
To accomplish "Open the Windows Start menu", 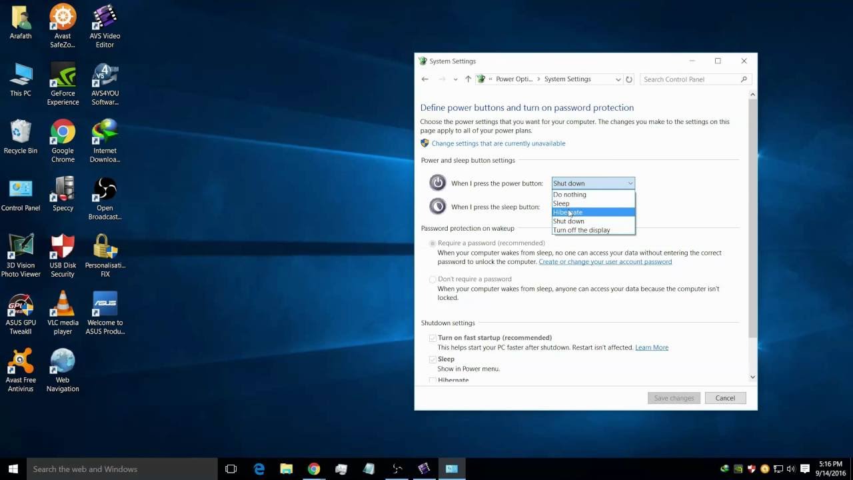I will coord(13,469).
